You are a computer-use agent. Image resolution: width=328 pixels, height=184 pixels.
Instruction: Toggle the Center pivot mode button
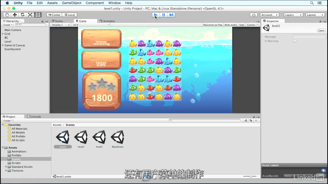[54, 15]
